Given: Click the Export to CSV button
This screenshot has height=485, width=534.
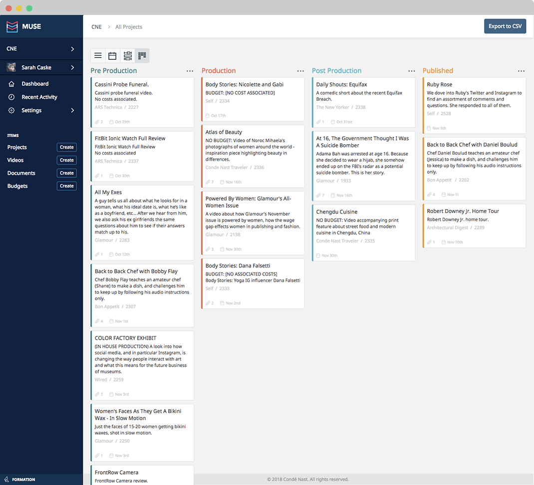Looking at the screenshot, I should coord(505,26).
